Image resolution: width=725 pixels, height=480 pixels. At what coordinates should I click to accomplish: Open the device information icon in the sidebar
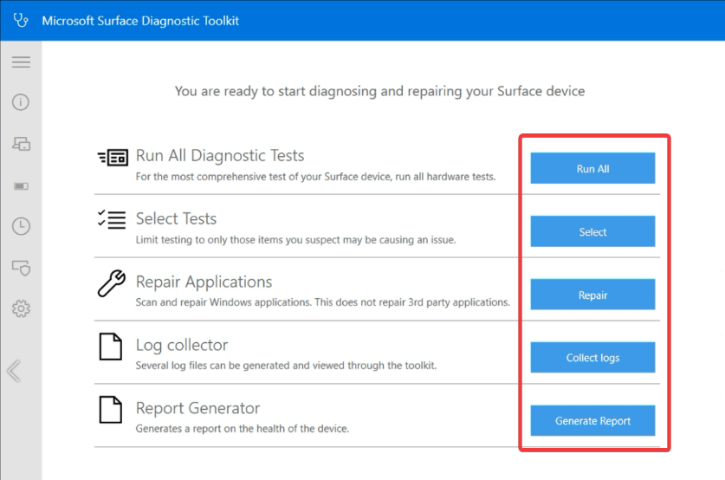pos(21,102)
